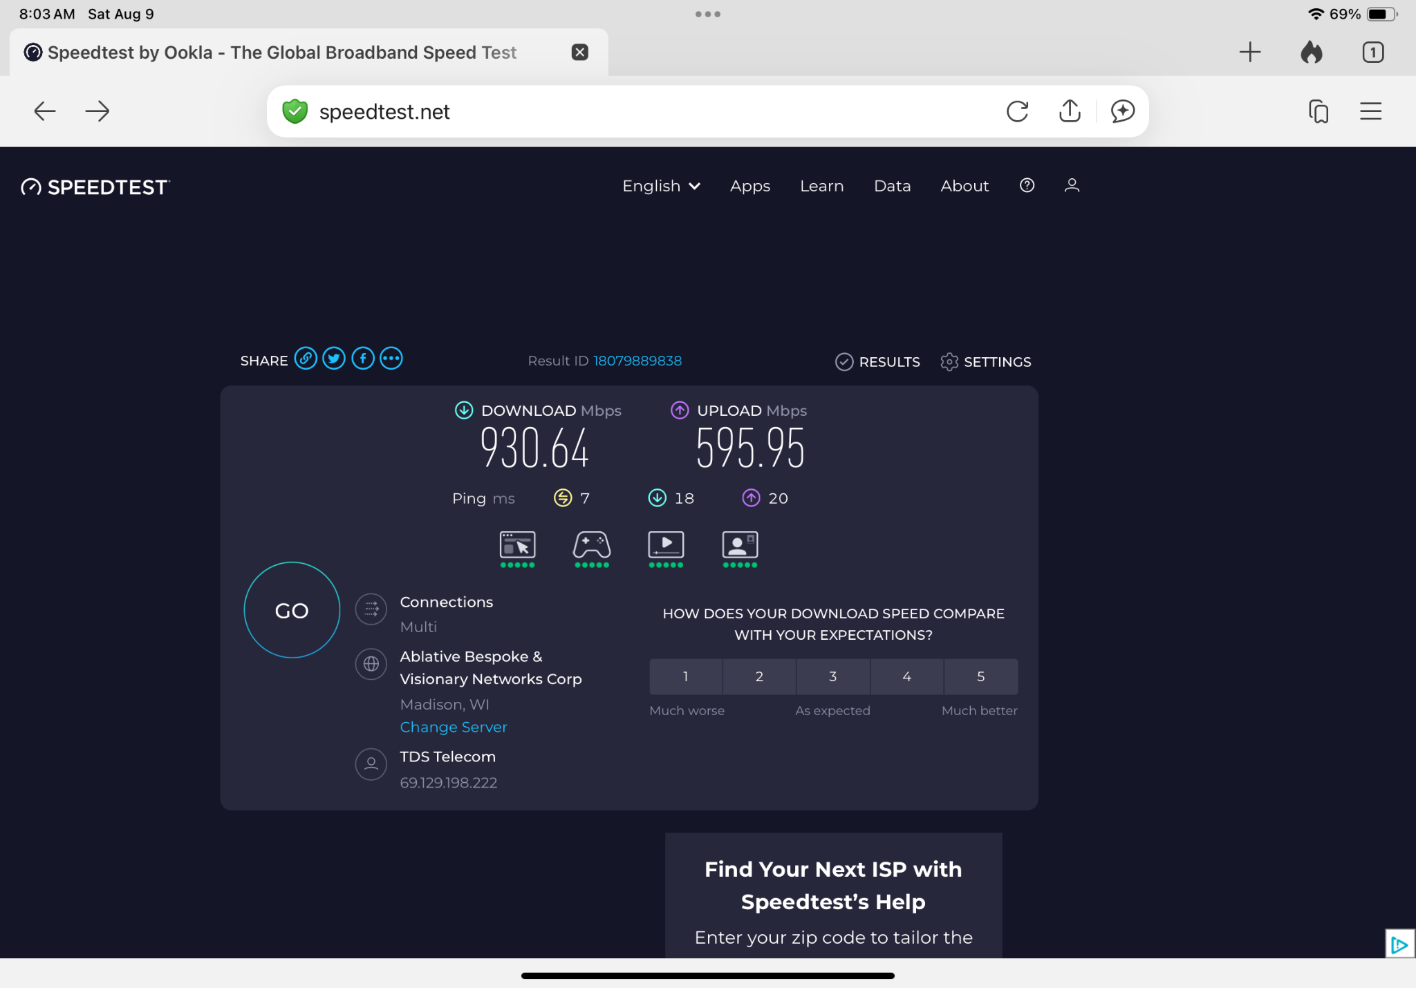
Task: Click the video streaming performance icon
Action: pos(666,549)
